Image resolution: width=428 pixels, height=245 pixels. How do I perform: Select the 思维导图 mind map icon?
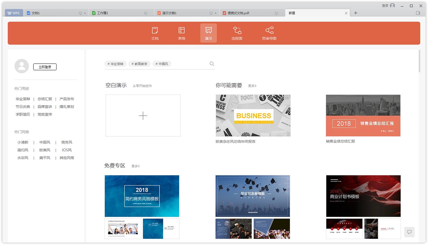pos(269,33)
